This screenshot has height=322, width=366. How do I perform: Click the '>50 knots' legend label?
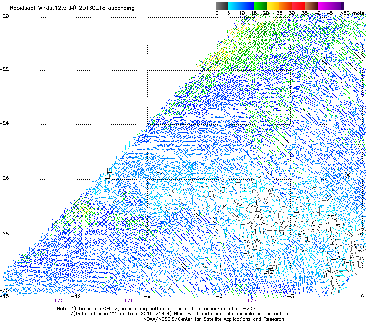(352, 13)
